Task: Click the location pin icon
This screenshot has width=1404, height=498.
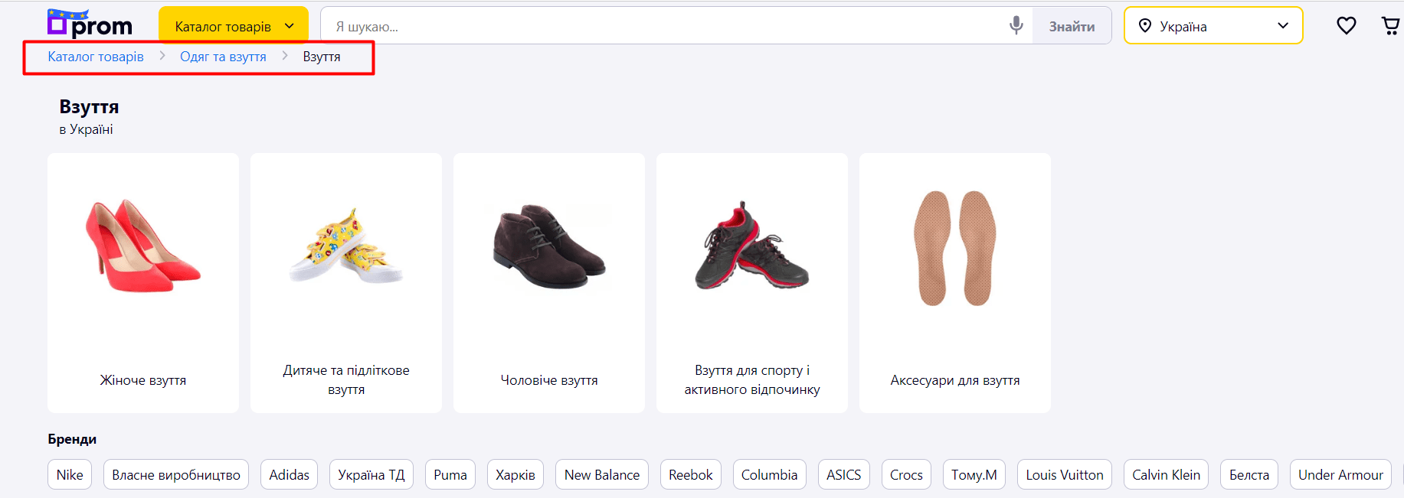Action: [x=1144, y=26]
